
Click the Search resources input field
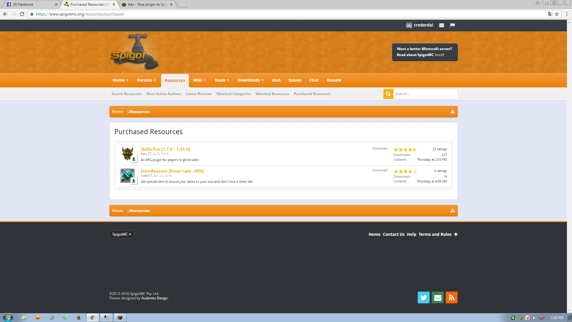point(425,94)
